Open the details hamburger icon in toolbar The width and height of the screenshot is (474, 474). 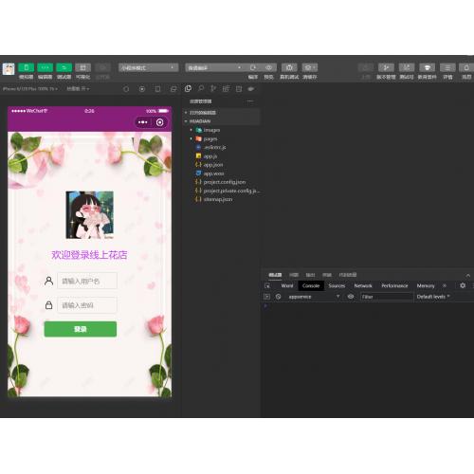click(x=447, y=67)
